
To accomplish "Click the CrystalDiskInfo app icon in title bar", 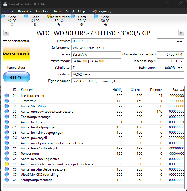I will point(5,4).
